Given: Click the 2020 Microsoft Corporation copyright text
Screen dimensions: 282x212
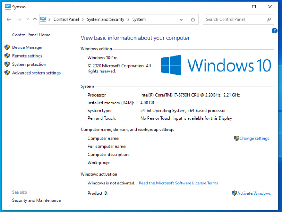Looking at the screenshot, I should (119, 68).
